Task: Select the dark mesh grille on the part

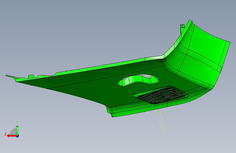Action: point(160,95)
